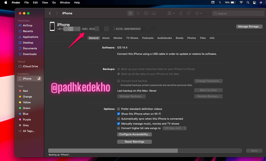This screenshot has width=266, height=161.
Task: Open All Tags… in the sidebar
Action: pos(29,131)
